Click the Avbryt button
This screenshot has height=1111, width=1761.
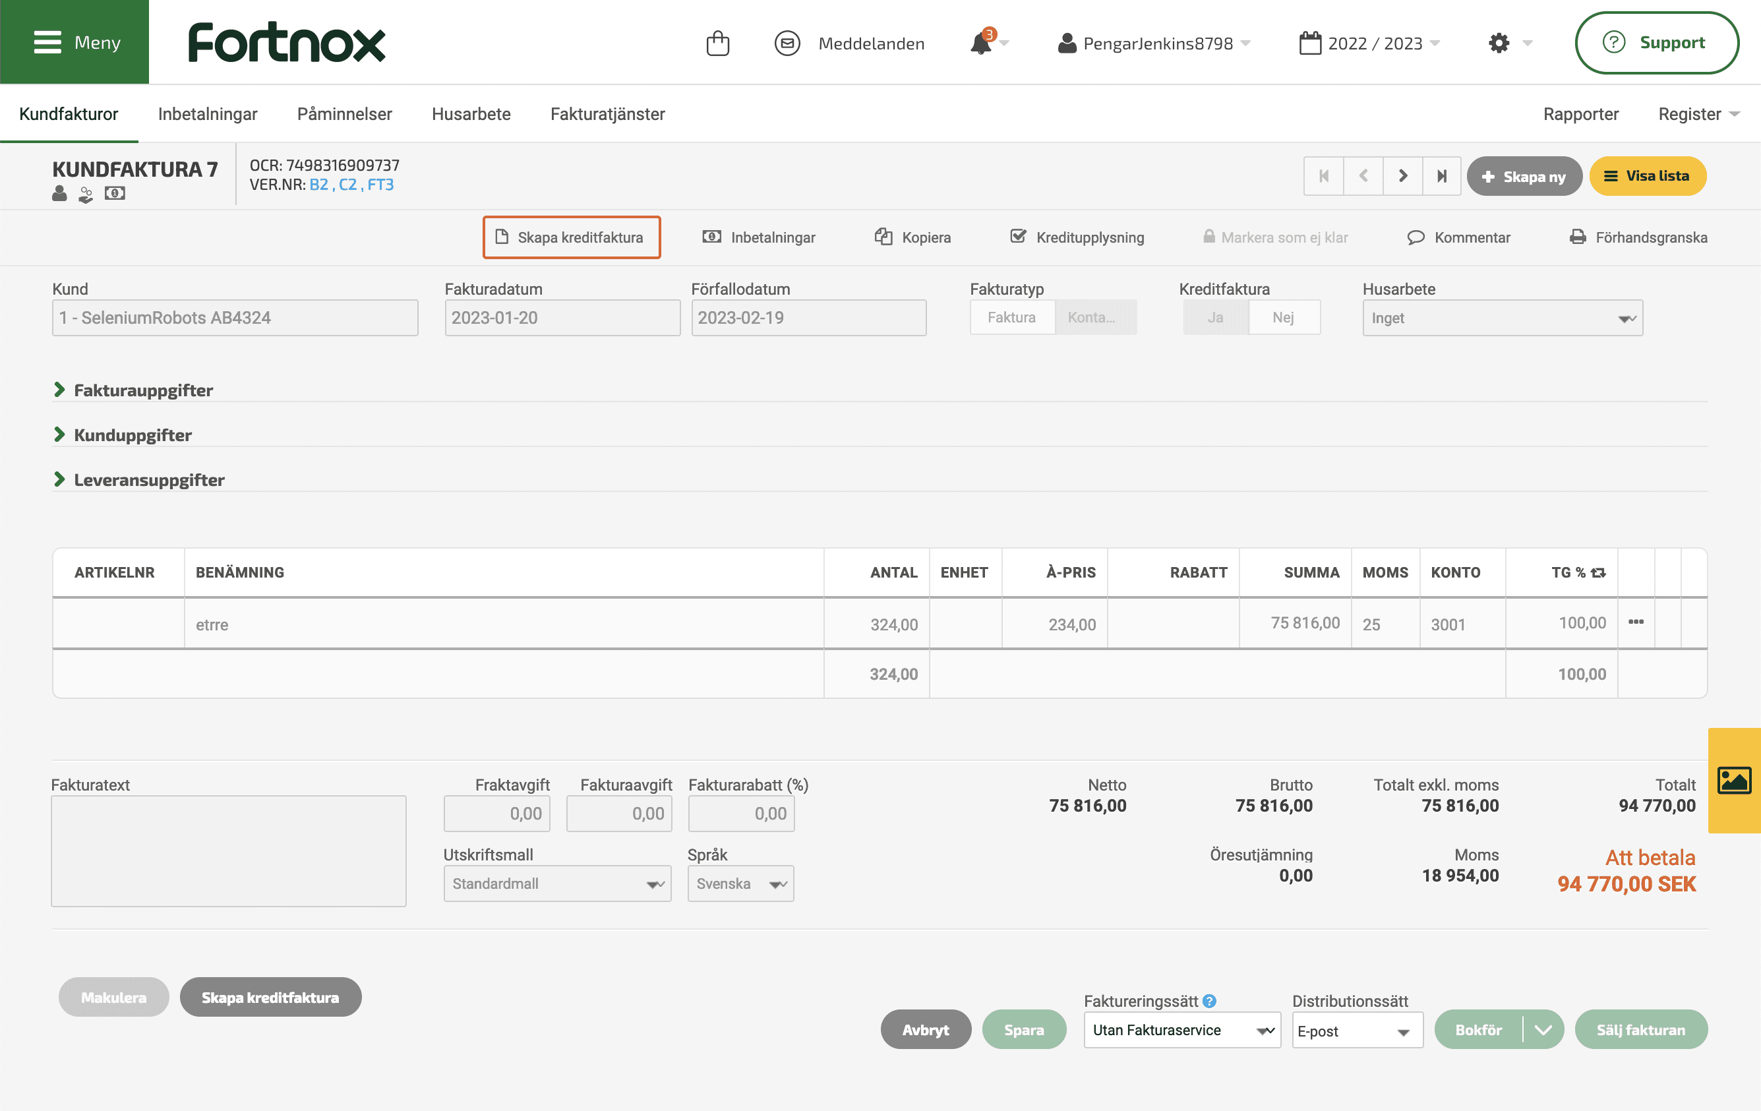(925, 1029)
